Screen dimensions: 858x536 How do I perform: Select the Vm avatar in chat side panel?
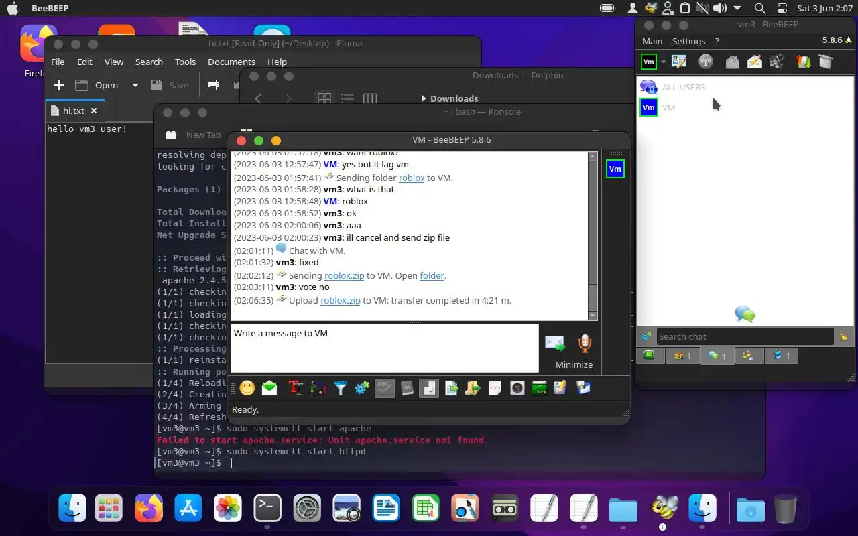[x=615, y=170]
